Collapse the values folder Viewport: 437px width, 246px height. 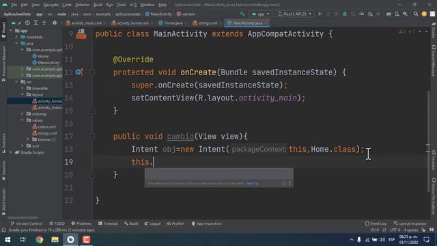click(x=23, y=120)
